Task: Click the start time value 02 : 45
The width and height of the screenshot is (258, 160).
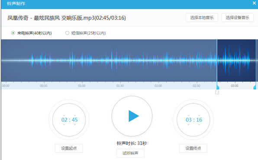Action: tap(69, 120)
